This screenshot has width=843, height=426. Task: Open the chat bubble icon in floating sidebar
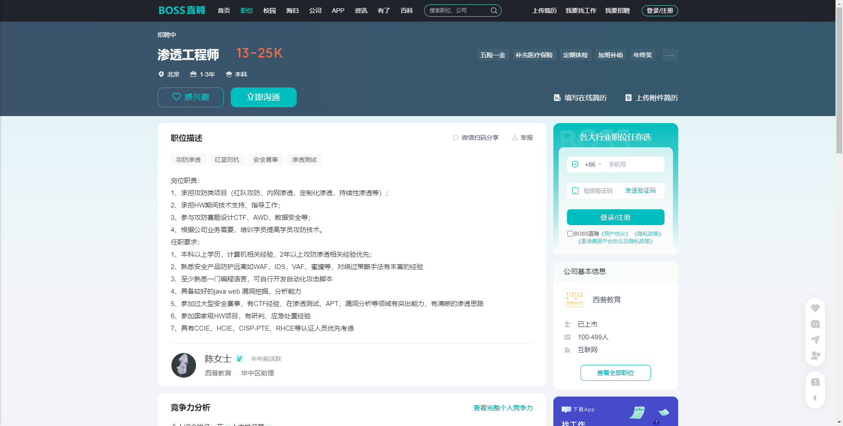[x=815, y=324]
